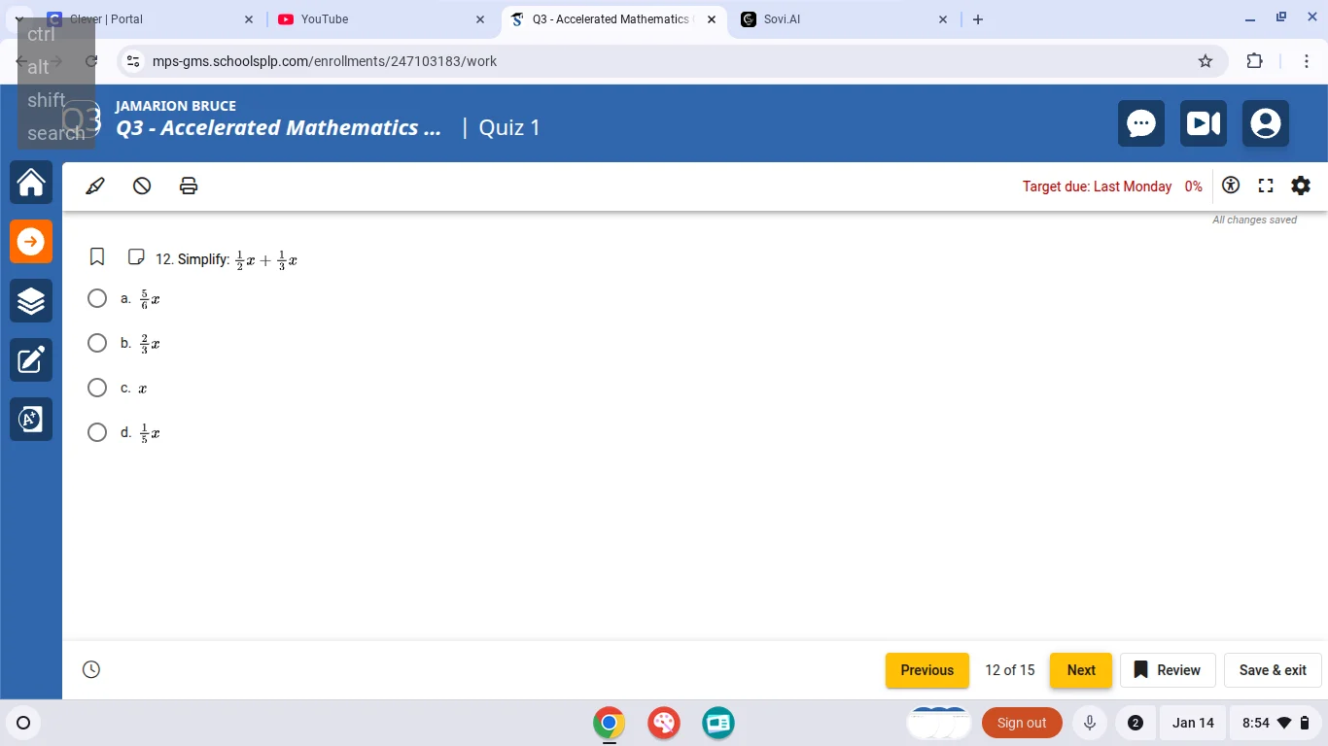
Task: View site information icon in address bar
Action: (x=134, y=61)
